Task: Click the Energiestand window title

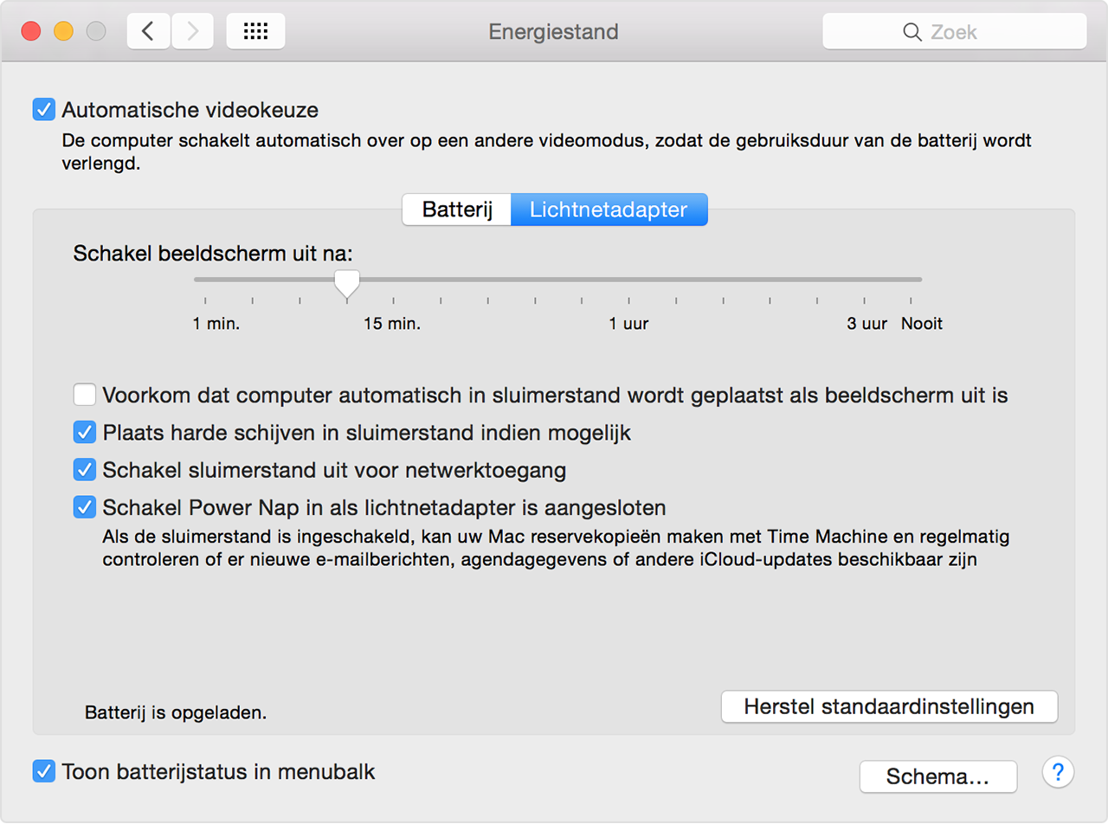Action: click(x=554, y=32)
